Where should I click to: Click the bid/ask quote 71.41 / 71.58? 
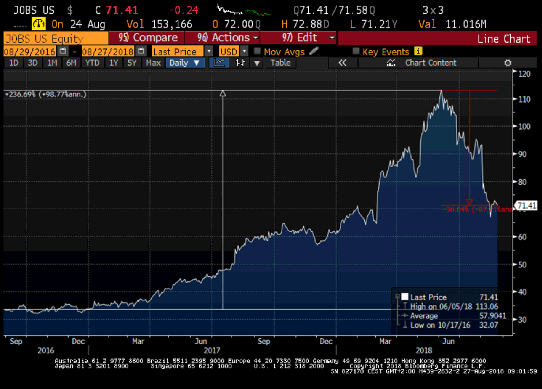click(334, 10)
